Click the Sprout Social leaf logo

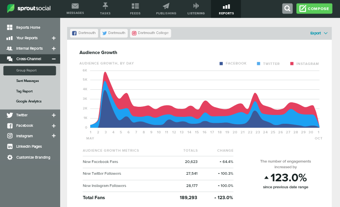pos(11,9)
